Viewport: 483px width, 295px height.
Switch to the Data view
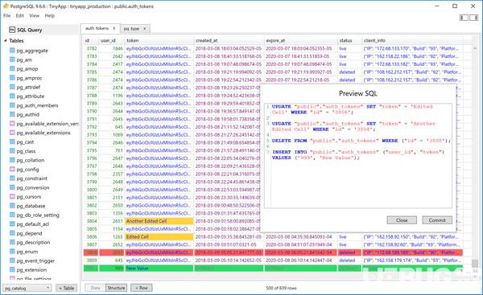coord(95,288)
